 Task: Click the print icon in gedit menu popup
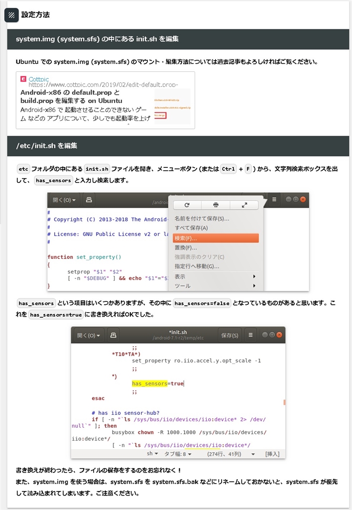pos(216,205)
